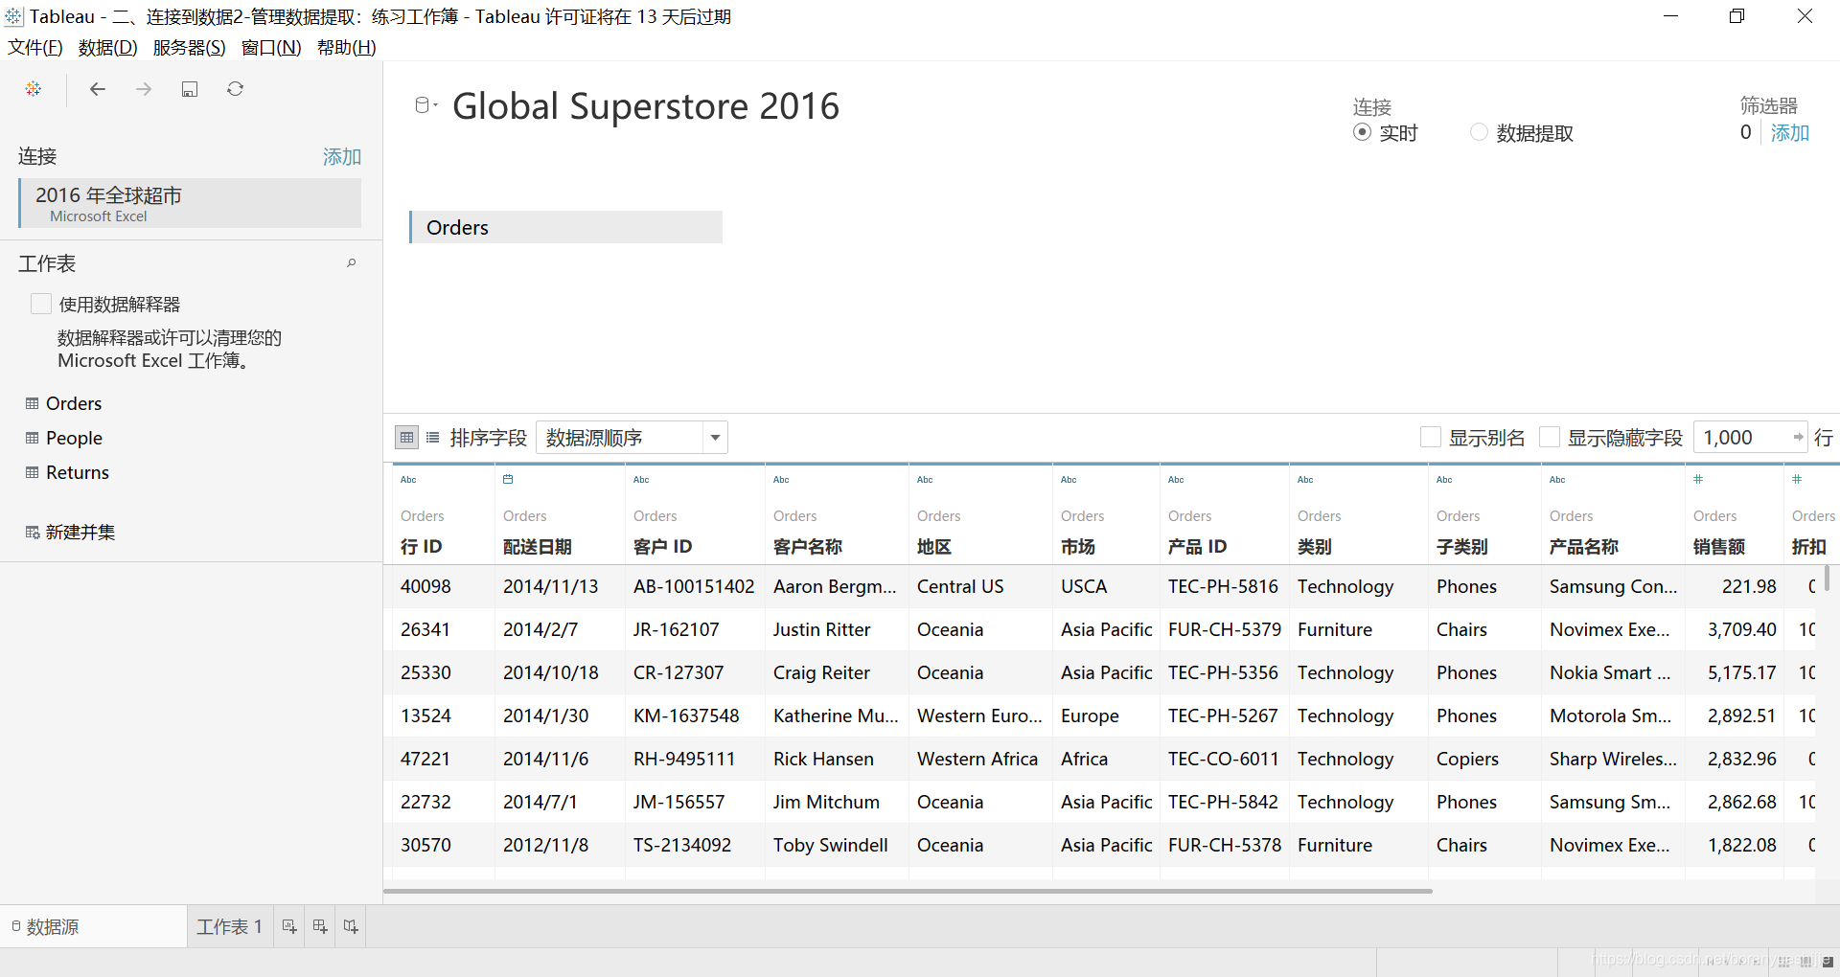
Task: Select the Orders table on the canvas
Action: click(565, 227)
